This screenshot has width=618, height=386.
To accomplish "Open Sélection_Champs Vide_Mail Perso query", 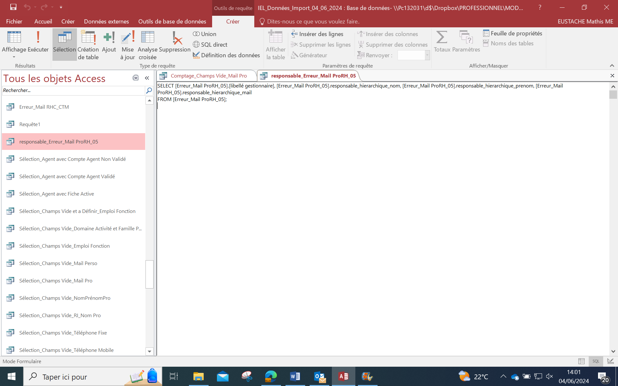I will (x=58, y=263).
